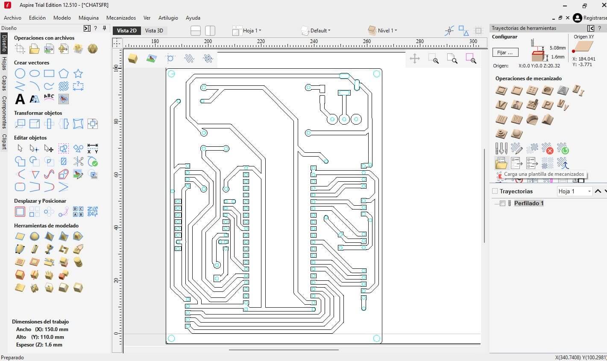Select the draw circle tool
607x361 pixels.
click(20, 73)
